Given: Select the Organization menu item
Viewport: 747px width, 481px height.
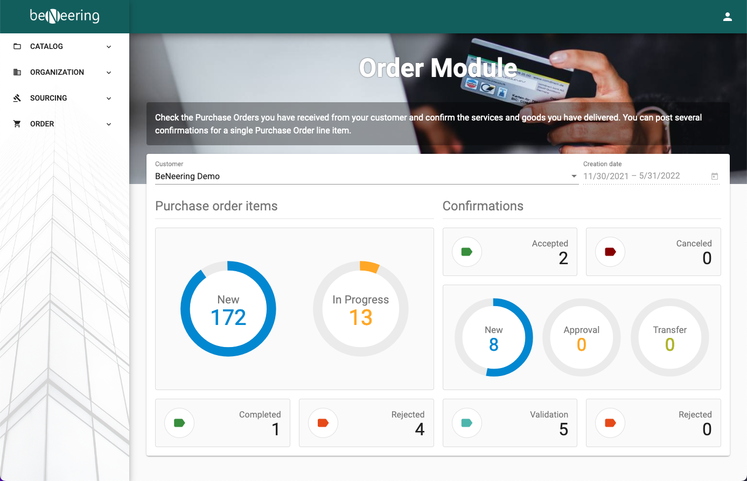Looking at the screenshot, I should (x=57, y=72).
